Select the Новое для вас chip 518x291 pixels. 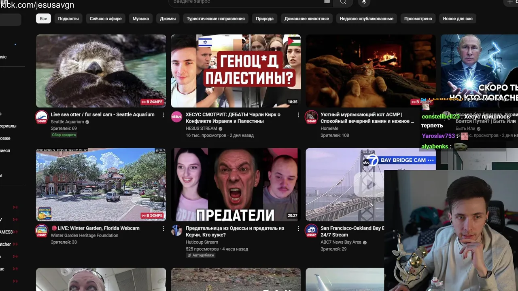(x=458, y=19)
